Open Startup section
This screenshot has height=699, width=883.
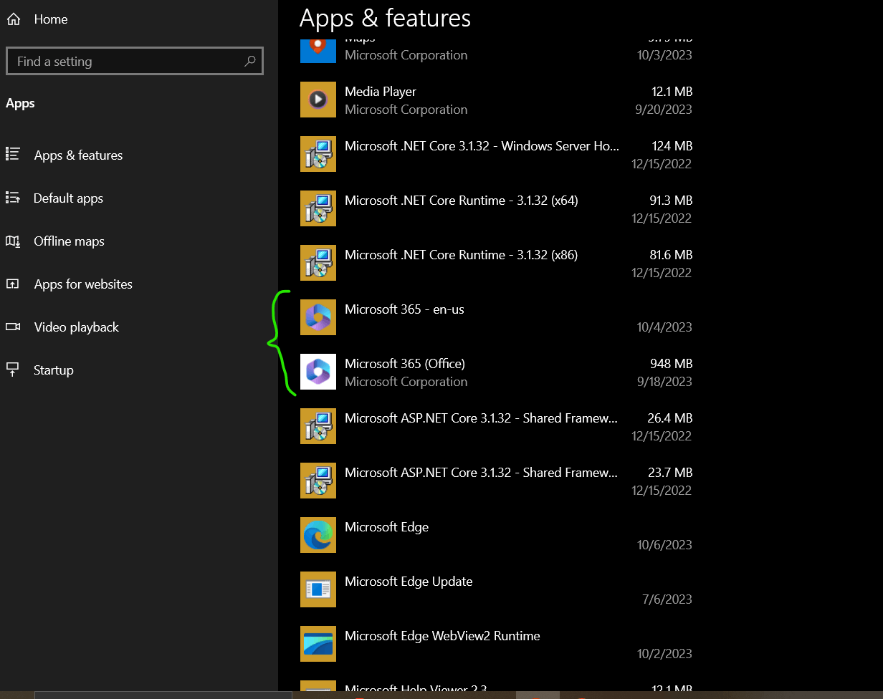[54, 370]
